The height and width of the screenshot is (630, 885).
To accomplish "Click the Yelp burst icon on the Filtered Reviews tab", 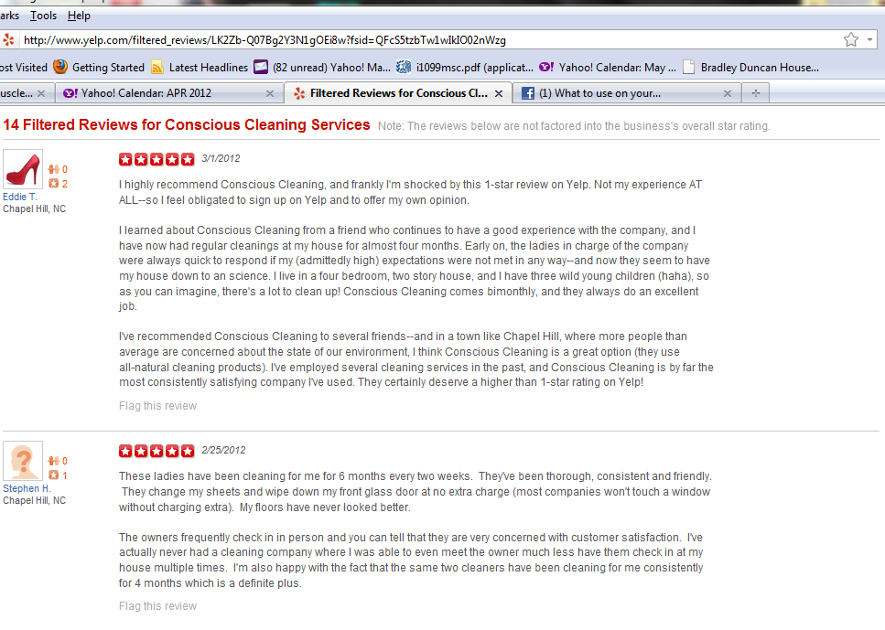I will (x=298, y=92).
